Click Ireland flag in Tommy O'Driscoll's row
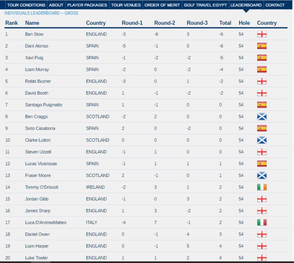 click(x=261, y=187)
